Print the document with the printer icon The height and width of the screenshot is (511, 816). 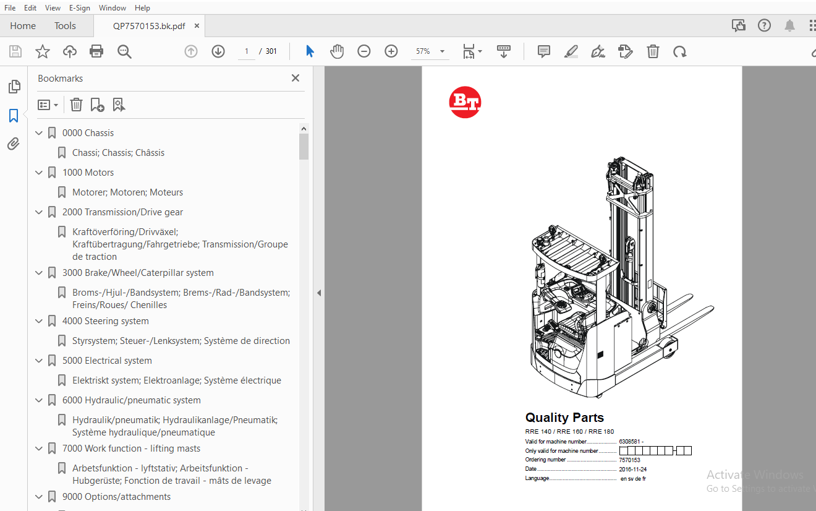click(x=96, y=51)
